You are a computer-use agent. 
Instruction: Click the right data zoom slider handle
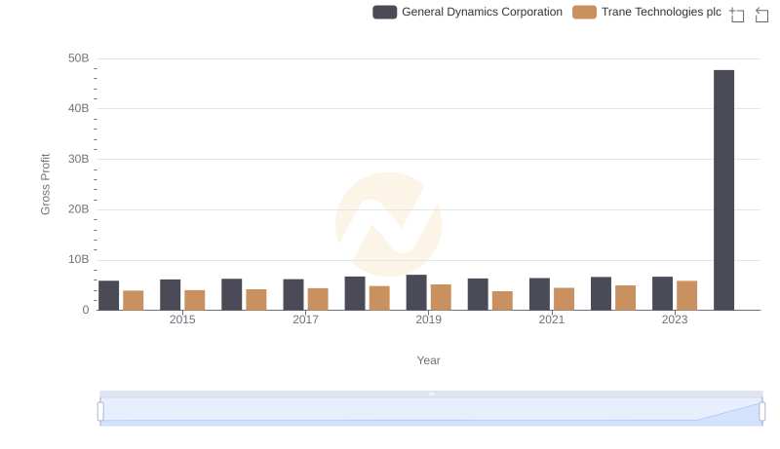[x=762, y=412]
